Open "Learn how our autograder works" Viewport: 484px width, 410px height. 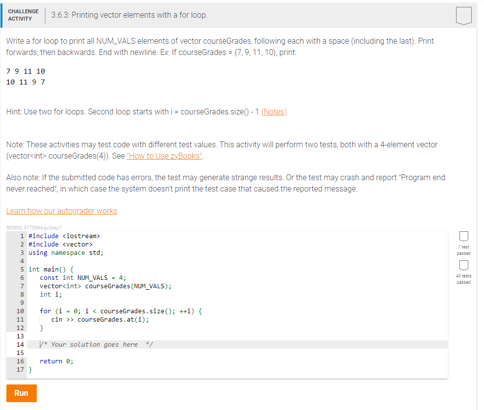point(61,211)
